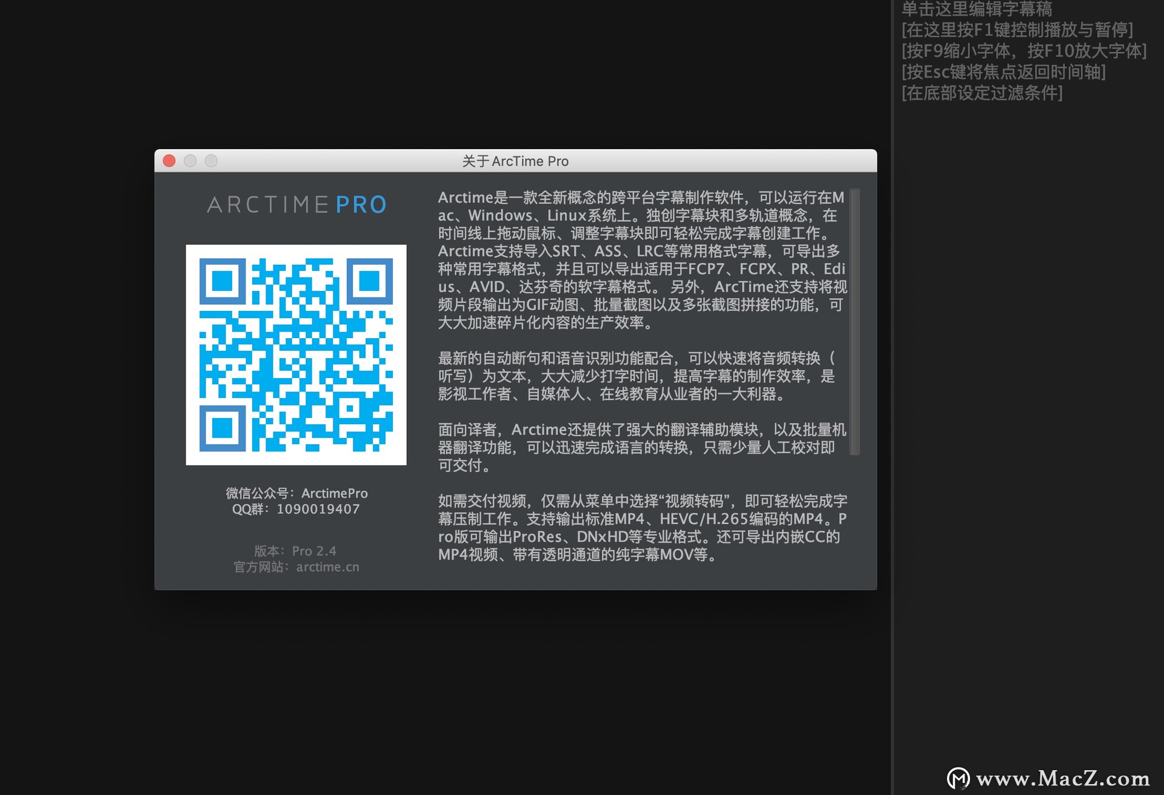
Task: Click the vertical scrollbar of the description text
Action: point(855,322)
